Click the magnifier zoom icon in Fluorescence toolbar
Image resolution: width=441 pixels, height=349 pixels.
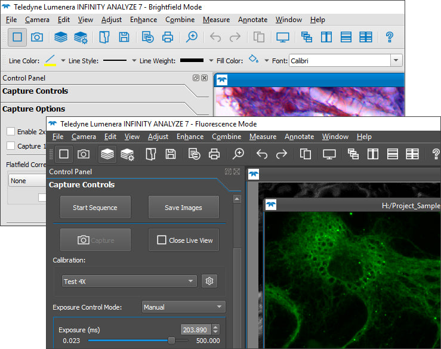click(x=239, y=154)
